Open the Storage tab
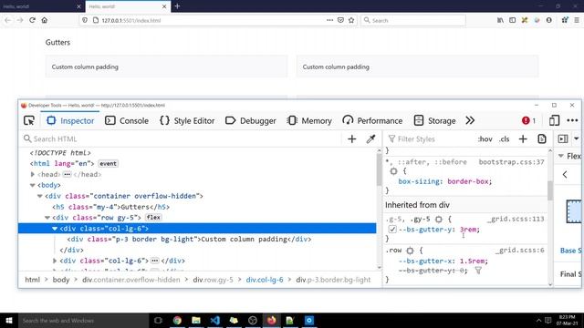584x328 pixels. click(x=434, y=120)
